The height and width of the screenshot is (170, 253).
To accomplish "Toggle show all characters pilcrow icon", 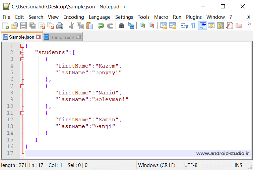I will [x=193, y=26].
